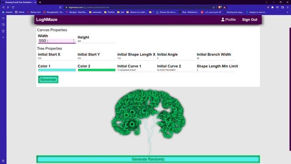Go forward with the browser forward arrow
The image size is (291, 164).
coord(8,7)
